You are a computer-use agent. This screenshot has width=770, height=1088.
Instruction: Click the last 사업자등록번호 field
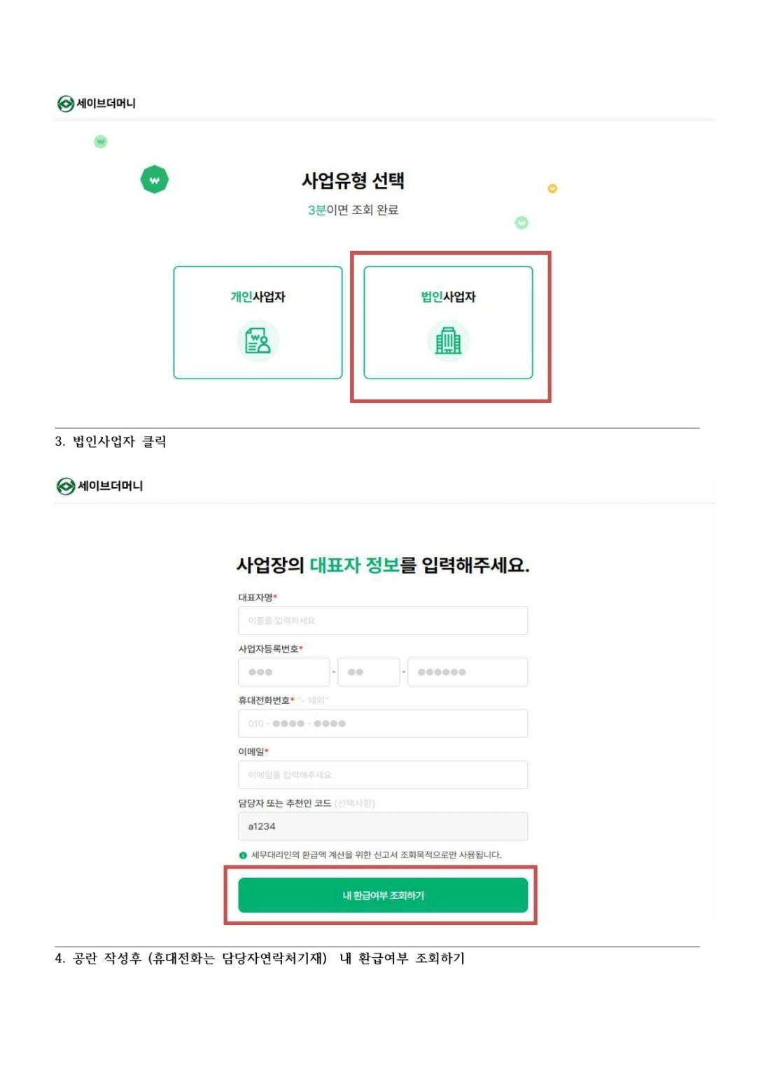(x=468, y=672)
